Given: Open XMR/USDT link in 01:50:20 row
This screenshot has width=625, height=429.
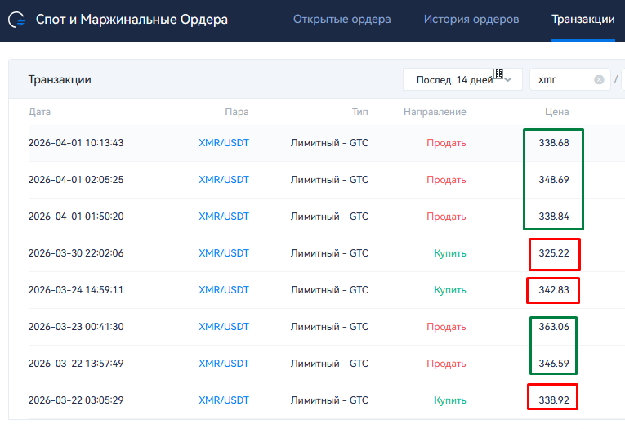Looking at the screenshot, I should (224, 216).
